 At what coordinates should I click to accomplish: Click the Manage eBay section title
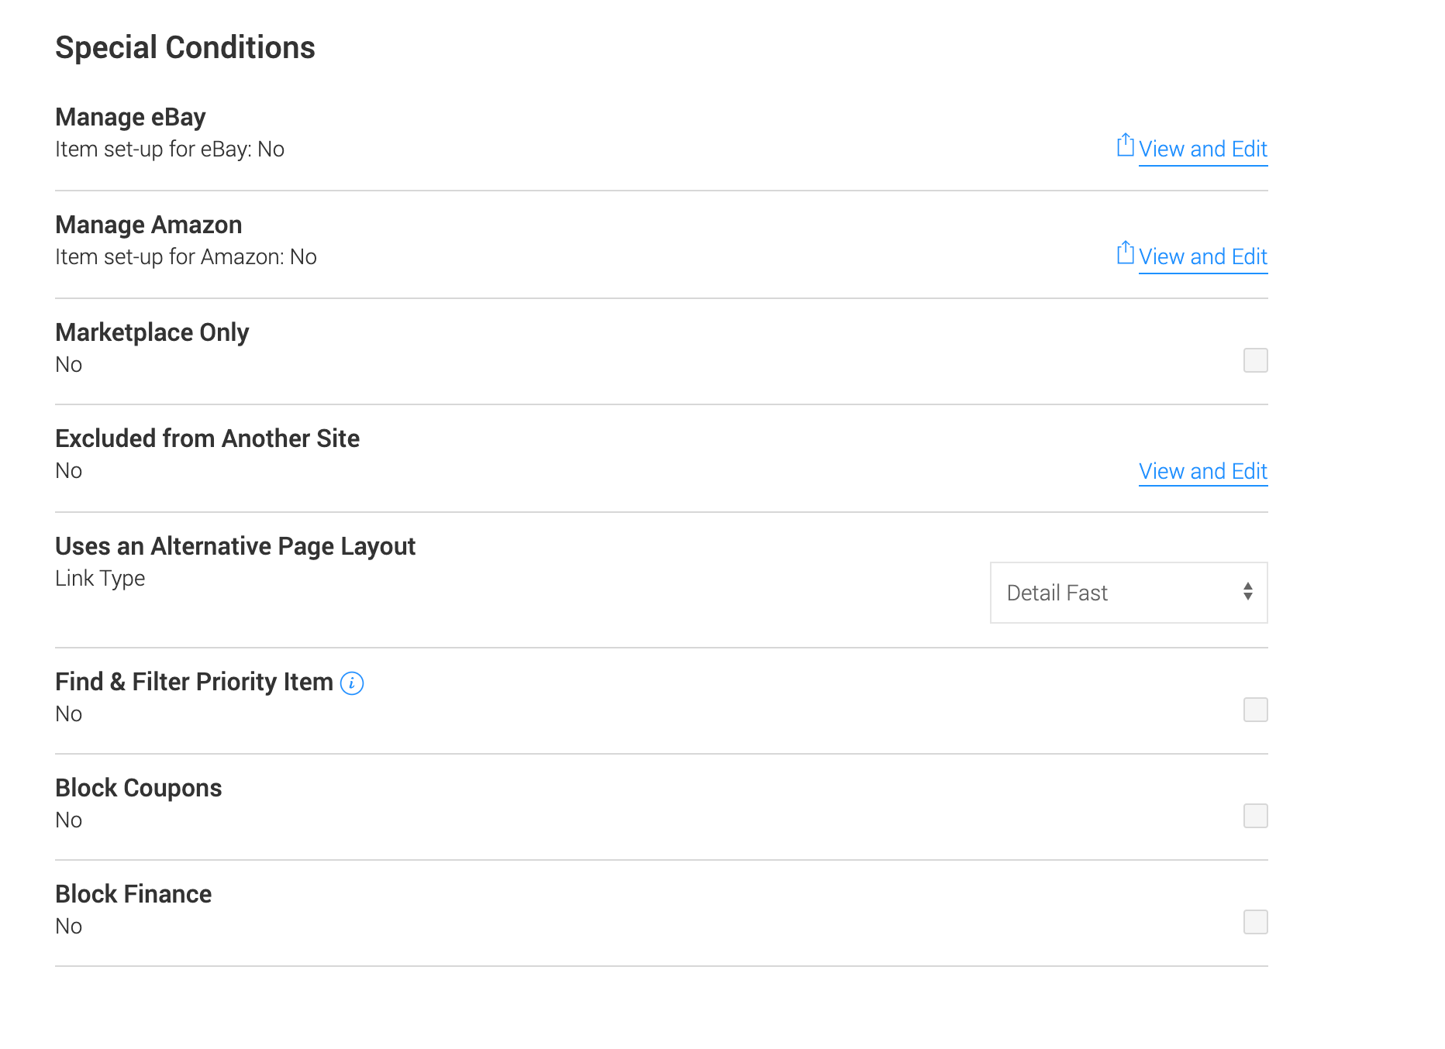tap(130, 117)
